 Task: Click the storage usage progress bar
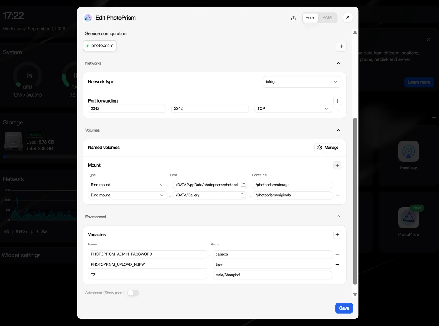pyautogui.click(x=40, y=157)
